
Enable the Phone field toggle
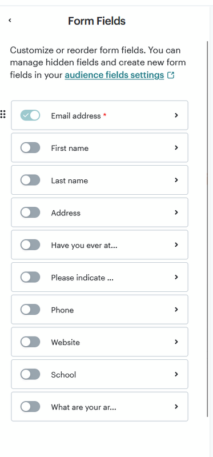point(30,309)
